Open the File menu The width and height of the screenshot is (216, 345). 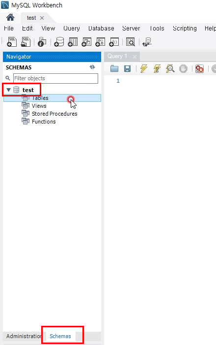click(x=9, y=29)
